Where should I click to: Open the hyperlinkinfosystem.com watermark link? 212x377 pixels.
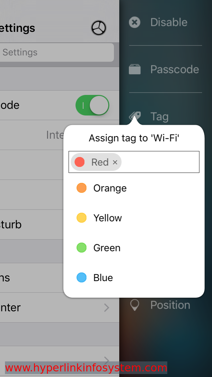click(x=86, y=368)
